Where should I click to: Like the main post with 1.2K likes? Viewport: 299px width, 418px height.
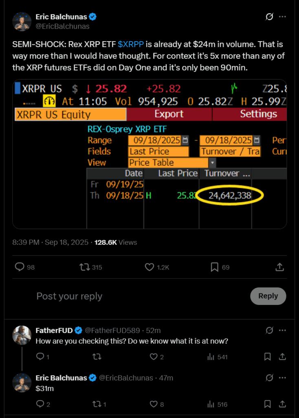149,267
